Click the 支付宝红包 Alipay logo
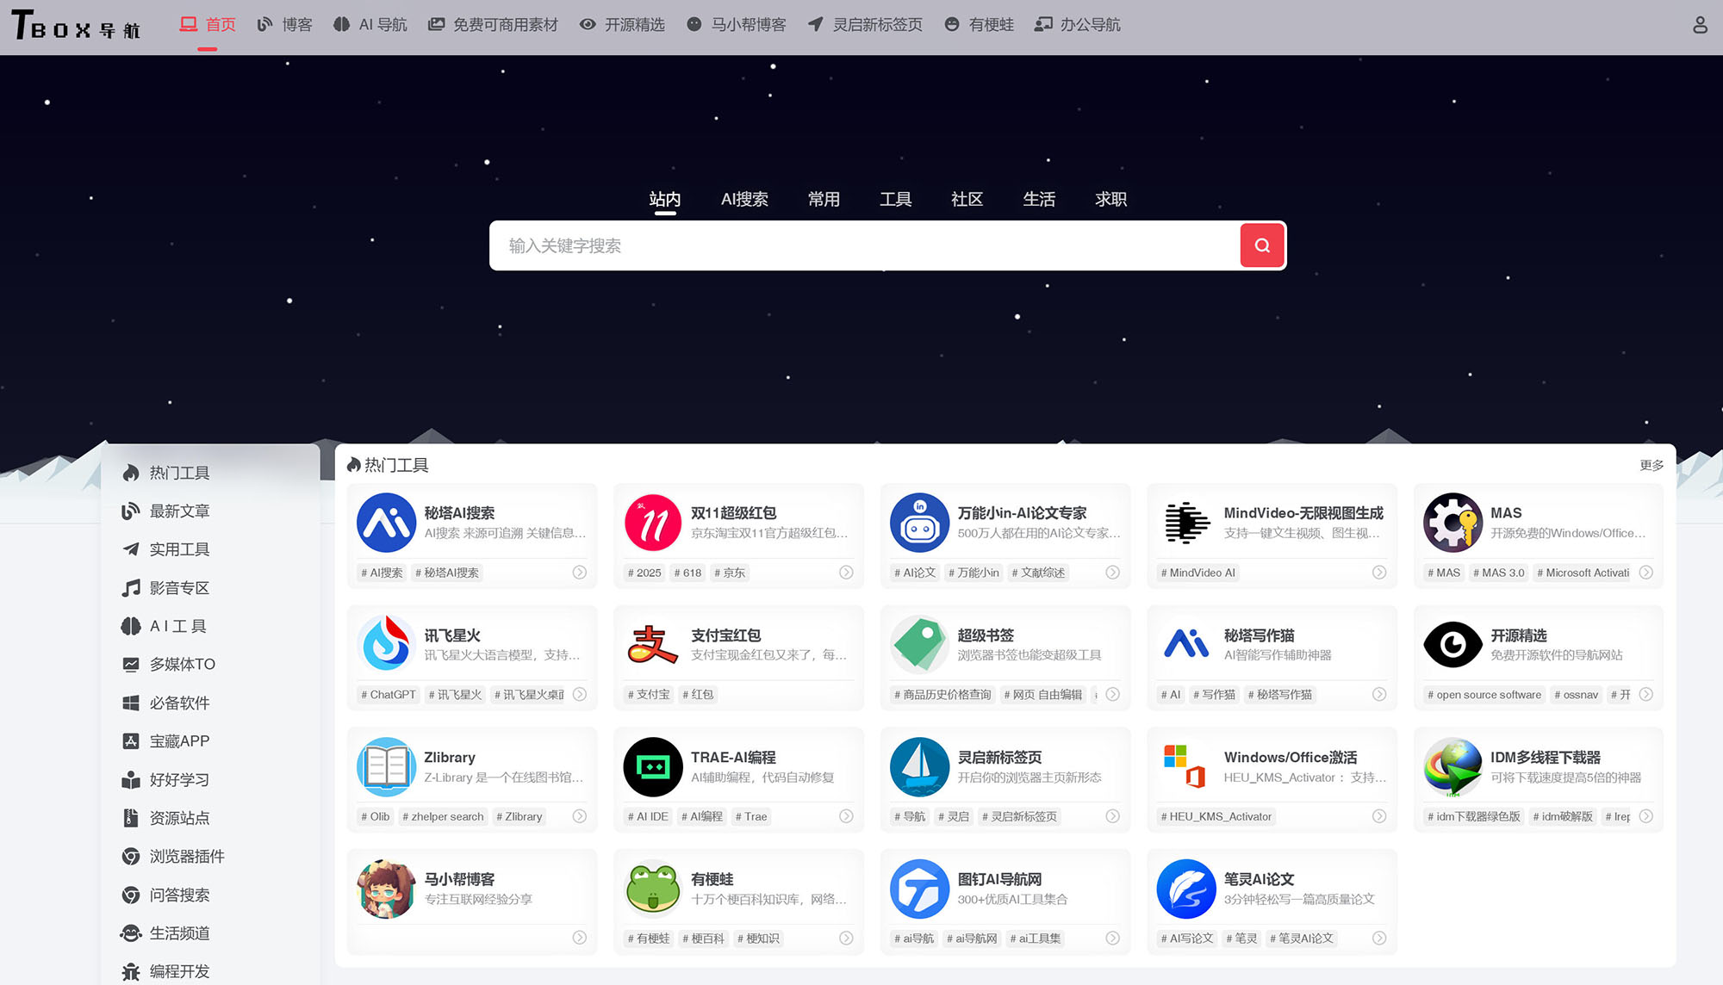 [x=652, y=645]
